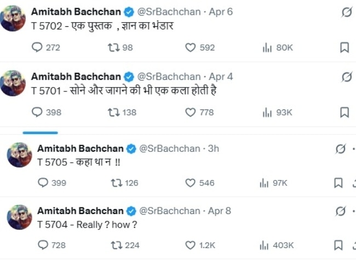Repost the T 5702 tweet
Viewport: 356px width, 260px height.
113,48
